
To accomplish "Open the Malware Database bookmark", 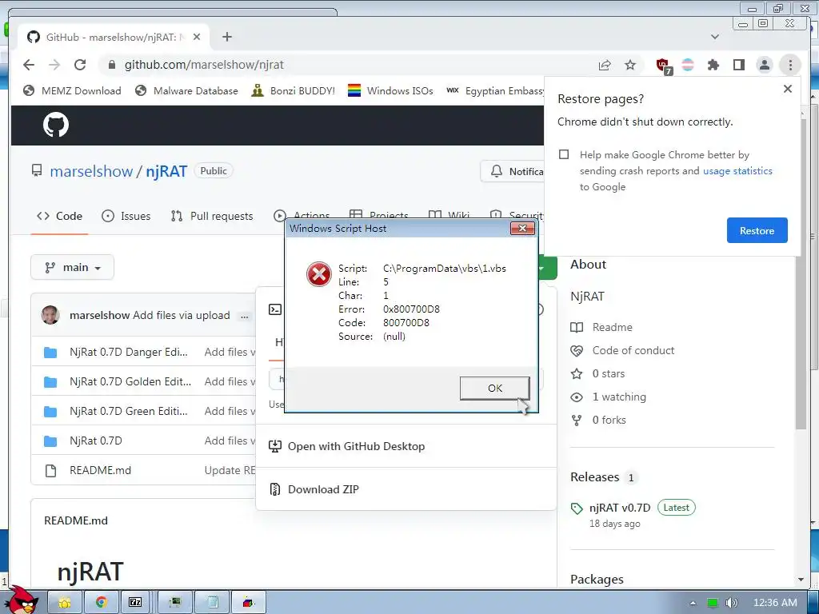I will tap(186, 91).
